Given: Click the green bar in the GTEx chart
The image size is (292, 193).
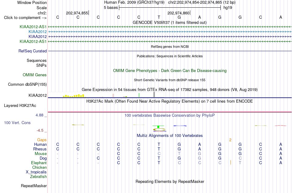Looking at the screenshot, I should 139,95.
